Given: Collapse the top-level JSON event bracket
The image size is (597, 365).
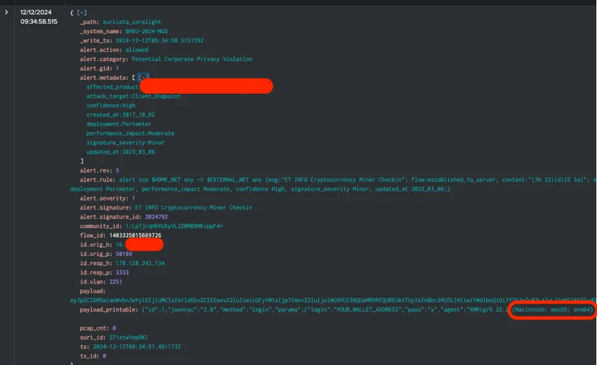Looking at the screenshot, I should 83,13.
